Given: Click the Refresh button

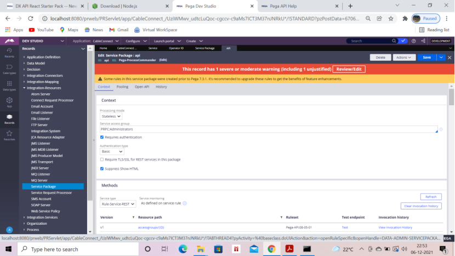Looking at the screenshot, I should (431, 197).
